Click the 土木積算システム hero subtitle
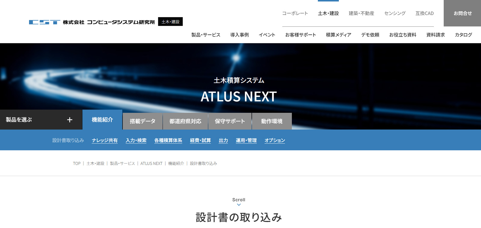 click(x=239, y=80)
